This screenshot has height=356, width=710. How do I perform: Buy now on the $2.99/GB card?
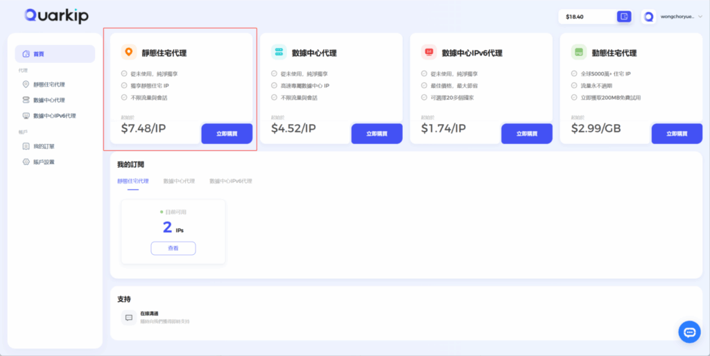pos(677,134)
